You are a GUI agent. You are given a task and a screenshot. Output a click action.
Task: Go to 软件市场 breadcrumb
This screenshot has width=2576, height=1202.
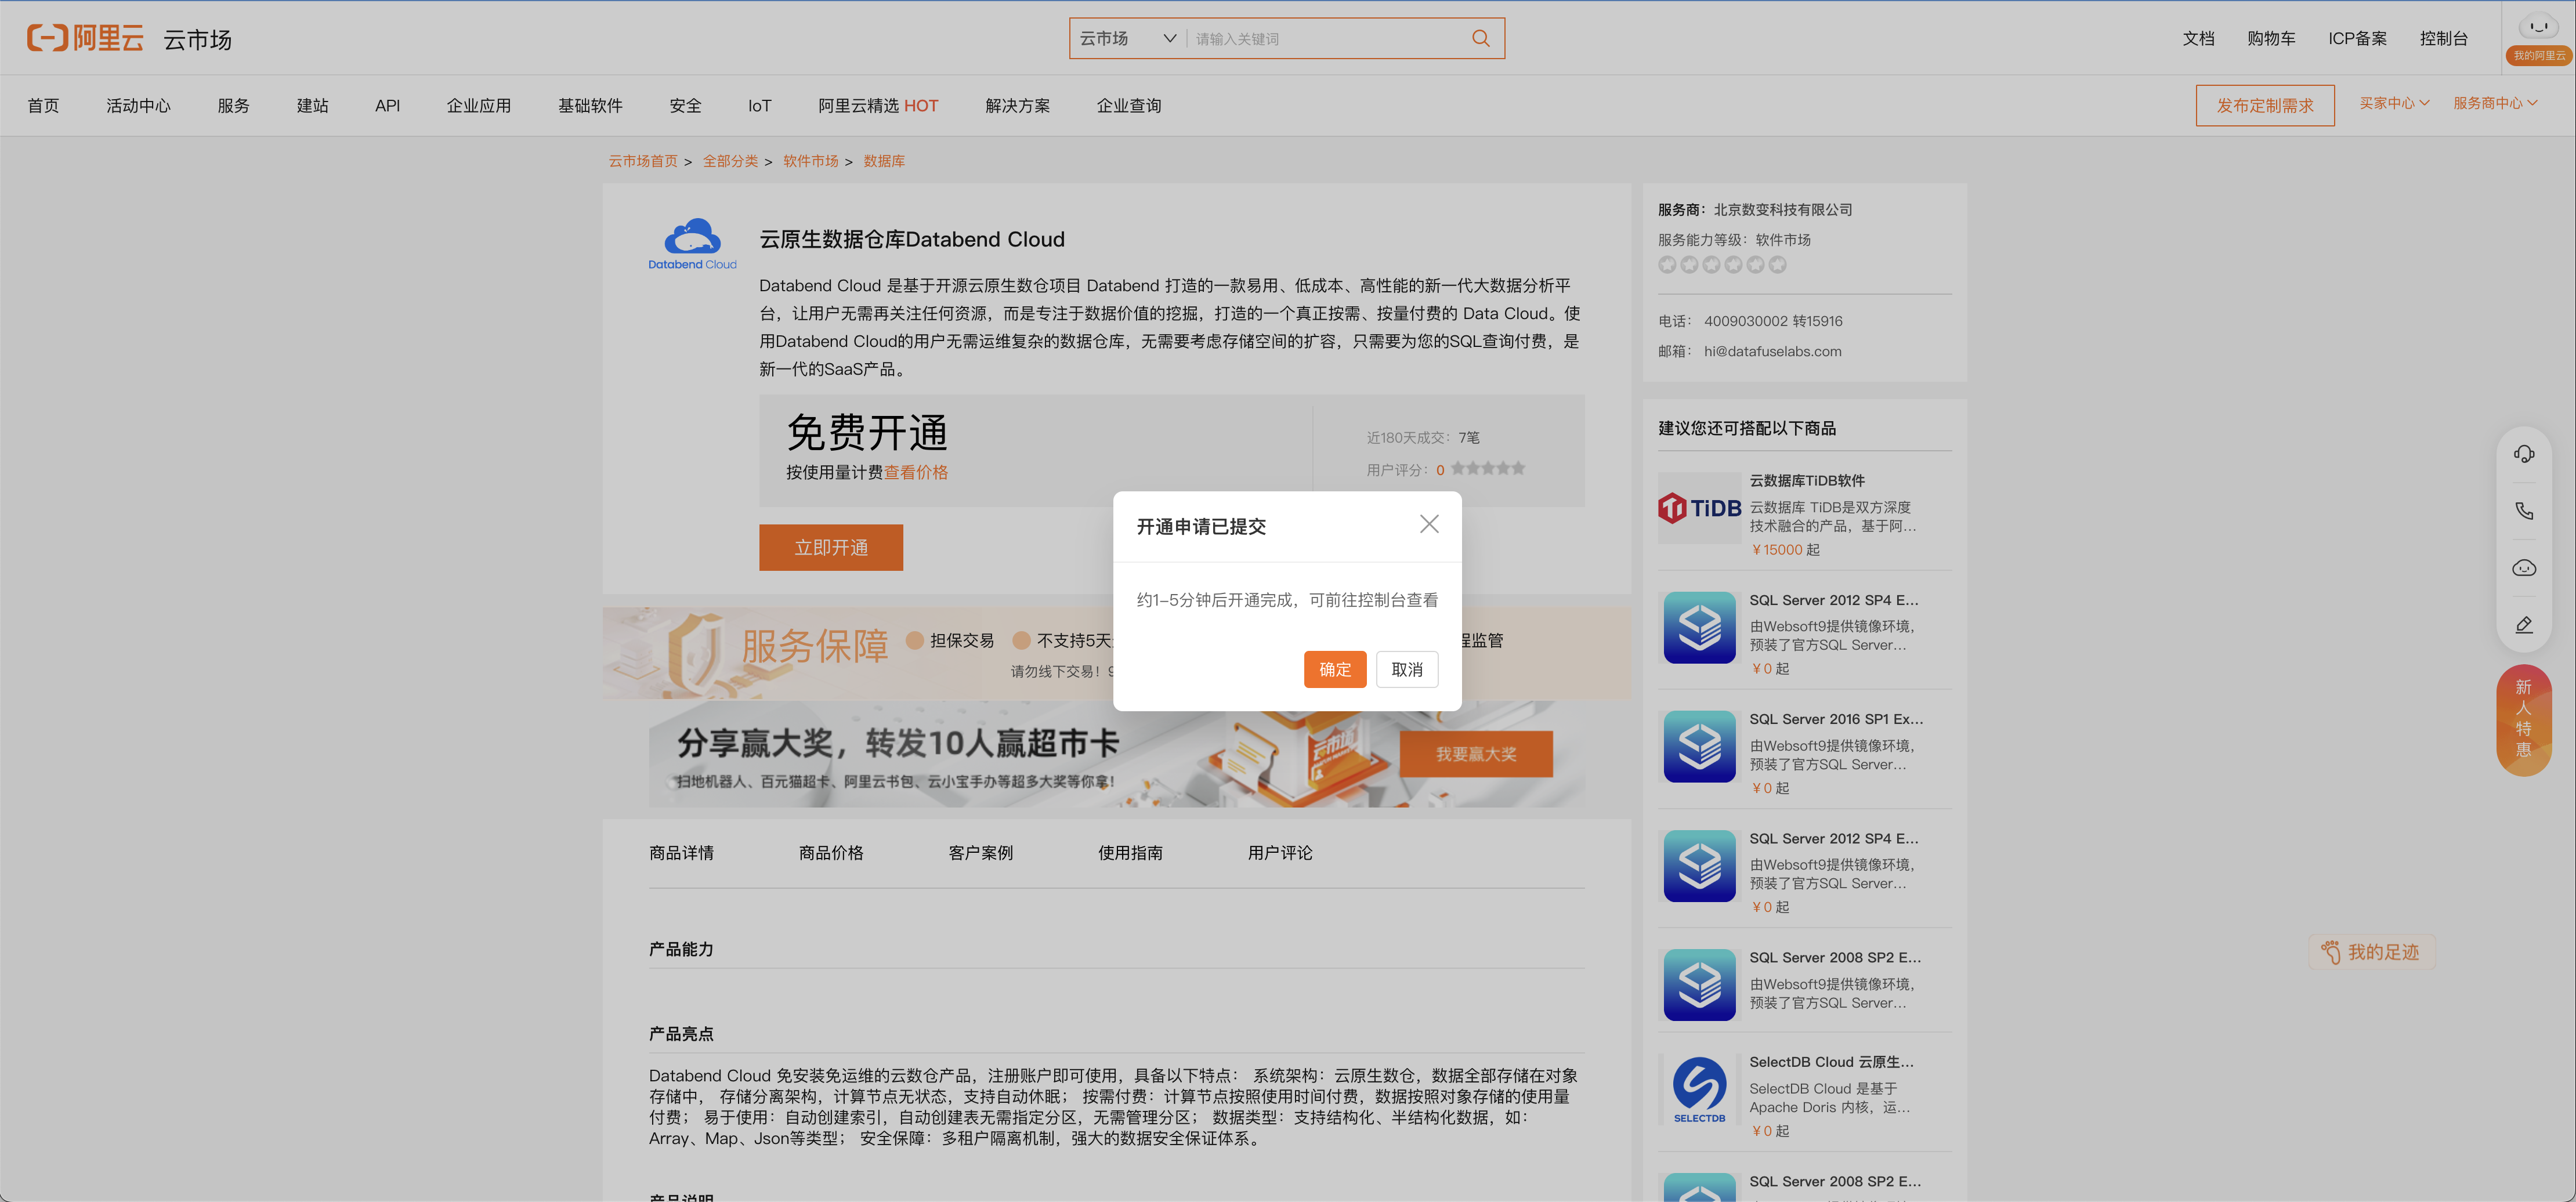[811, 161]
